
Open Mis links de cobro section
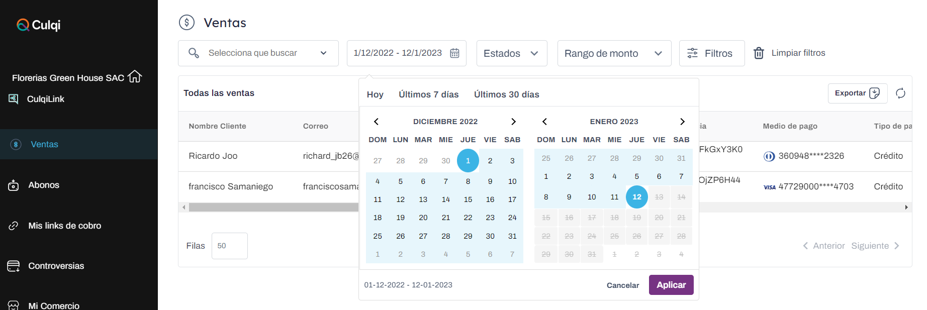pyautogui.click(x=64, y=226)
